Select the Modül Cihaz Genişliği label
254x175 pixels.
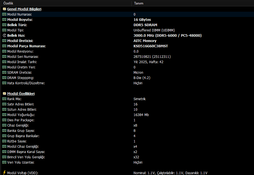(23, 147)
